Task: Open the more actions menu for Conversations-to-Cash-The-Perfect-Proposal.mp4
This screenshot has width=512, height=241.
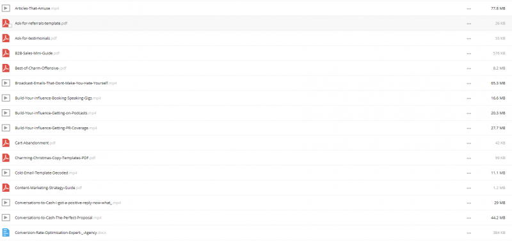Action: [x=468, y=218]
